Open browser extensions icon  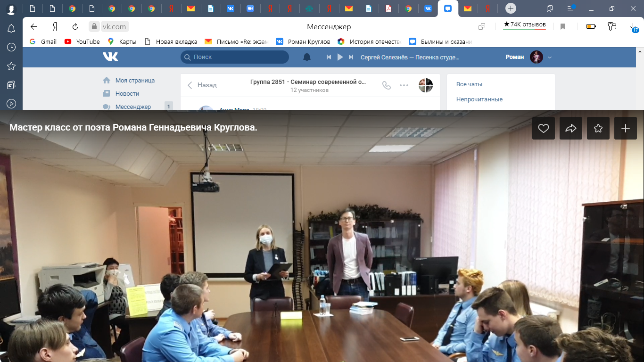[612, 27]
